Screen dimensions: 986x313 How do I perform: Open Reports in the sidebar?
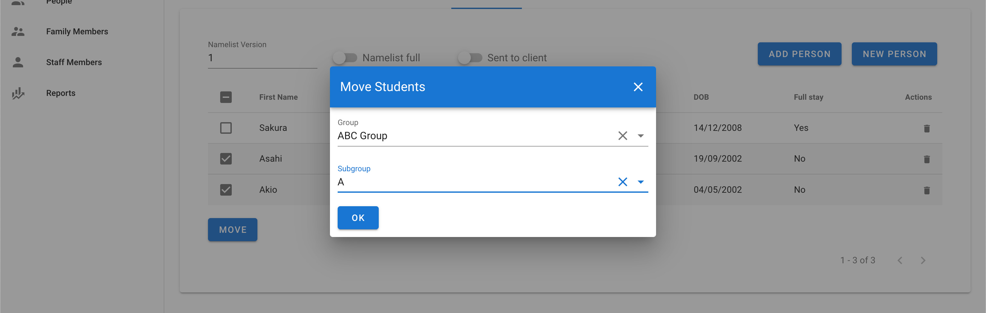(60, 93)
